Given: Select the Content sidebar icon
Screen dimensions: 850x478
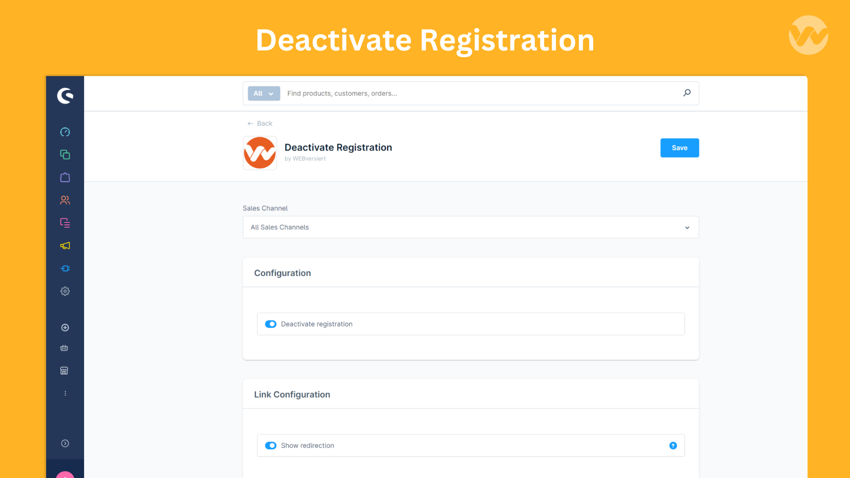Looking at the screenshot, I should pos(65,223).
